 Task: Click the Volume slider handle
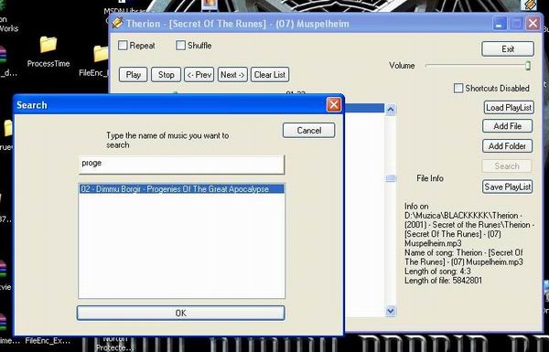point(528,66)
